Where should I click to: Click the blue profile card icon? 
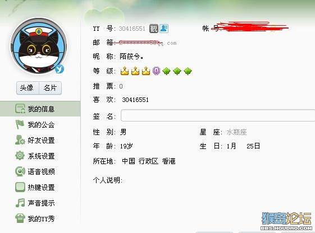point(164,29)
